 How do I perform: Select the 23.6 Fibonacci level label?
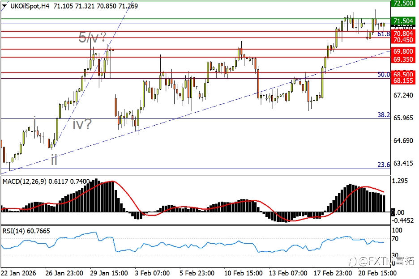pyautogui.click(x=384, y=165)
